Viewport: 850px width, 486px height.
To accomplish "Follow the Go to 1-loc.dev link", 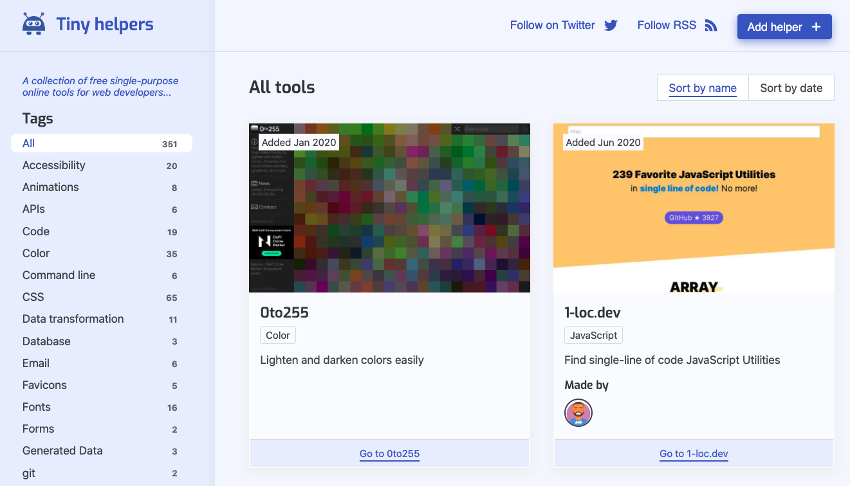I will click(694, 454).
